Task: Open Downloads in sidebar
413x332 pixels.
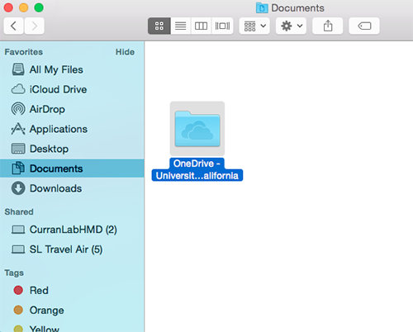Action: tap(72, 188)
